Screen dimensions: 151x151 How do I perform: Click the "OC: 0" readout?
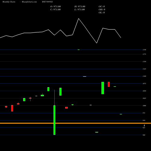(101, 7)
